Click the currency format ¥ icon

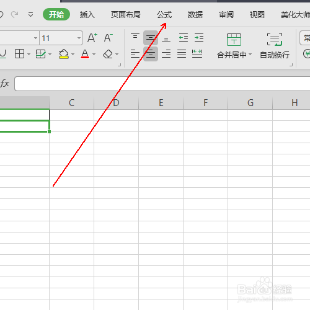coord(307,54)
